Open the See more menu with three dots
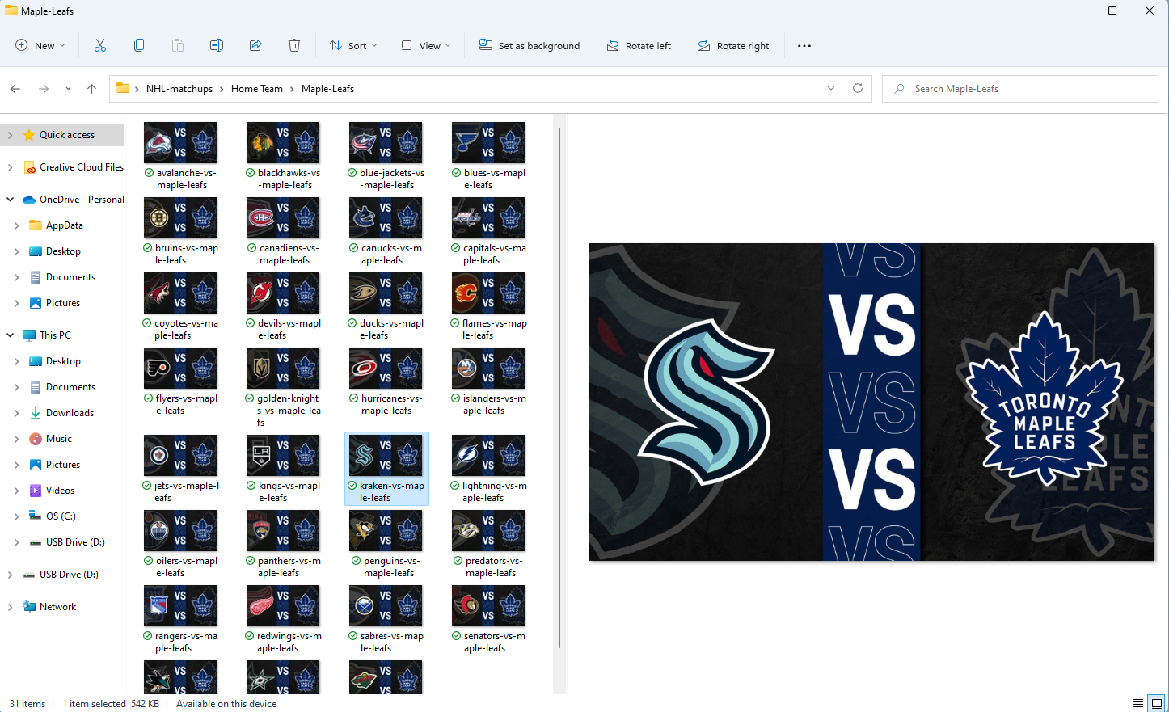 [804, 45]
